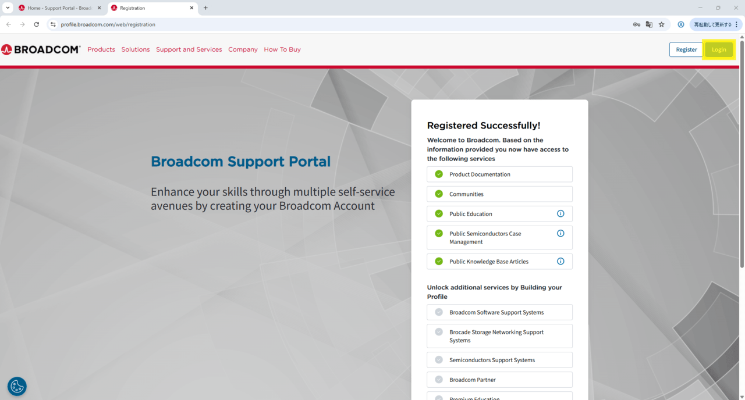Open the tab search dropdown
Screen dimensions: 745x400
[x=8, y=8]
